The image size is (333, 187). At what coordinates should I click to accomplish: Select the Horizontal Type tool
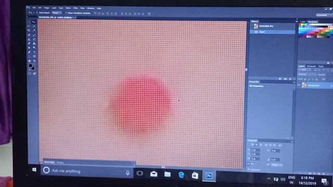tap(34, 52)
